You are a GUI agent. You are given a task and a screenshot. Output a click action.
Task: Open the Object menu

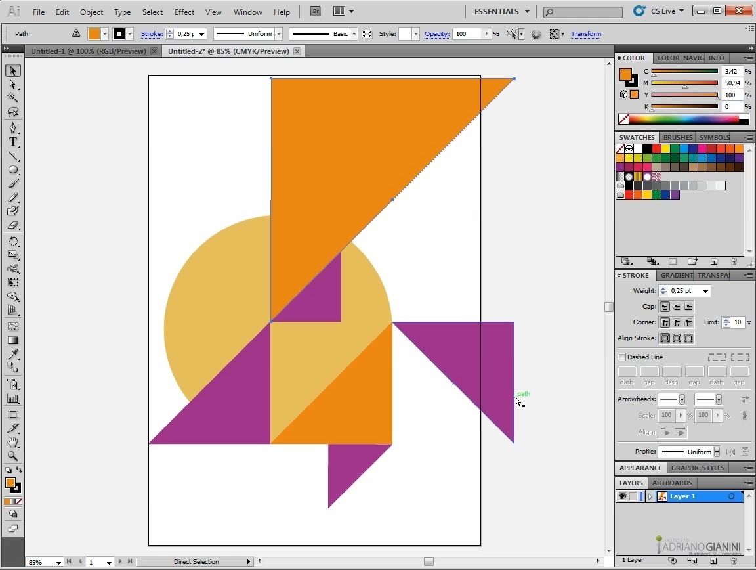[x=91, y=12]
